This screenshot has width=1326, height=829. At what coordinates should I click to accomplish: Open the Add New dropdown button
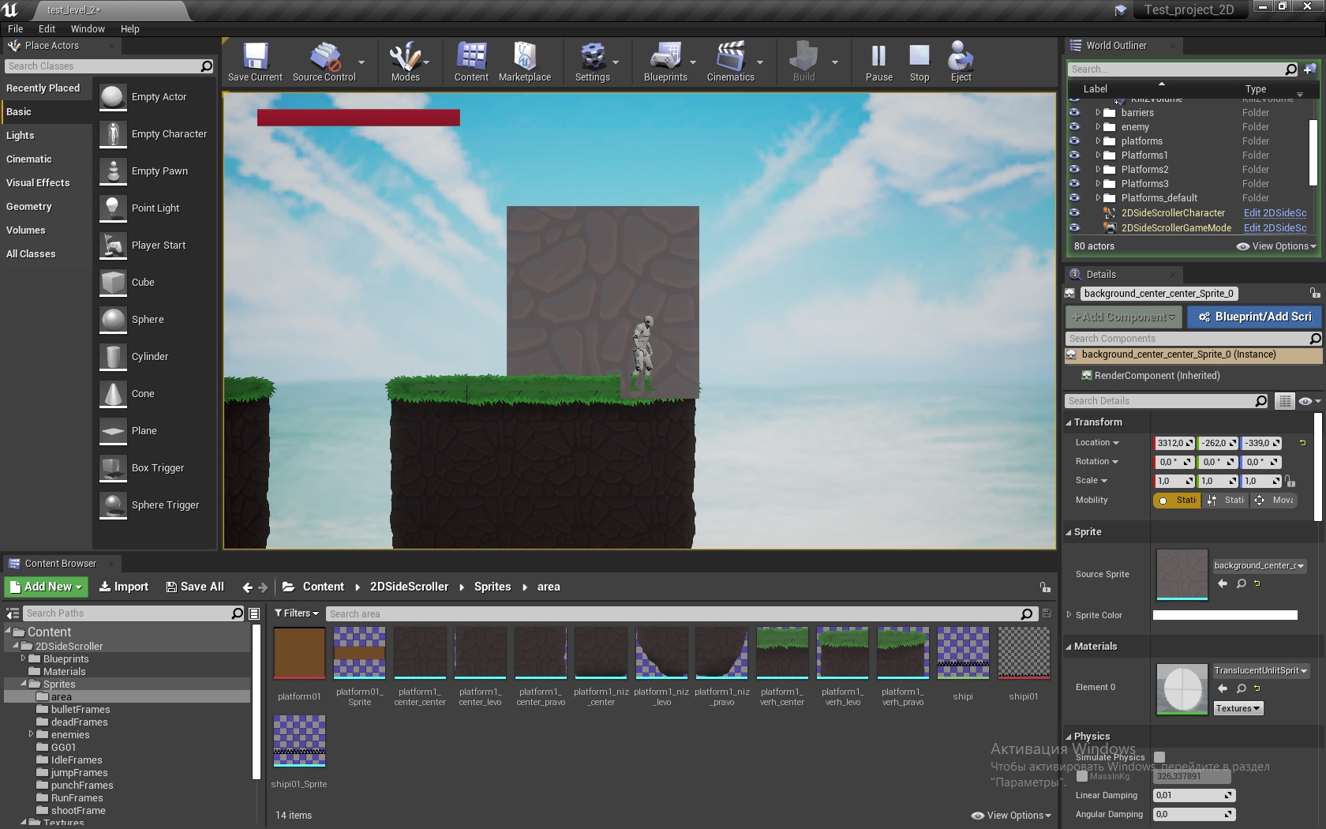pyautogui.click(x=47, y=587)
